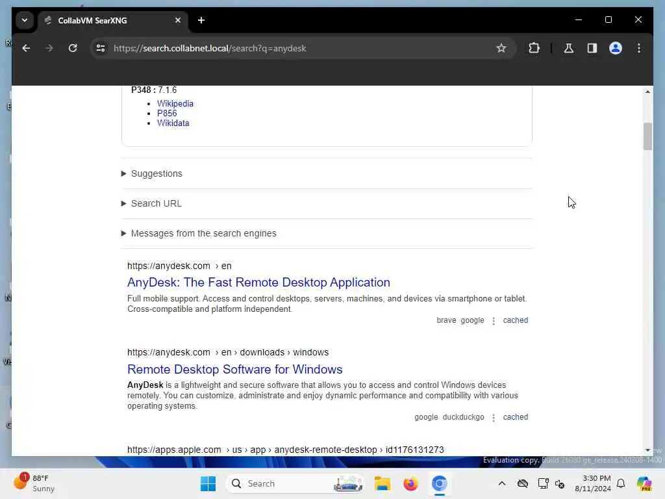Open AnyDesk: The Fast Remote Desktop Application

click(x=258, y=283)
